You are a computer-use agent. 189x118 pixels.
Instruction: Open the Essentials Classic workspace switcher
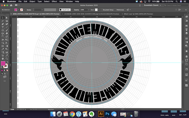coord(153,5)
